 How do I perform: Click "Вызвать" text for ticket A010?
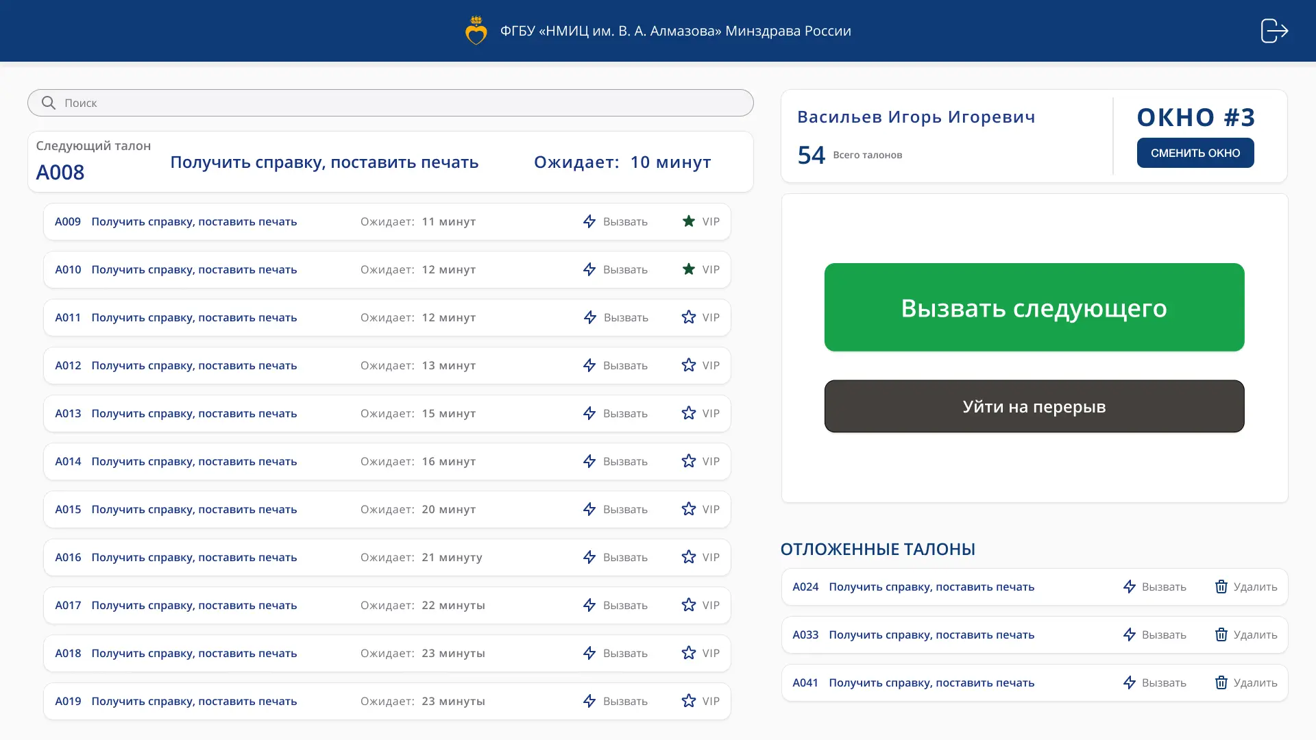[x=625, y=270]
